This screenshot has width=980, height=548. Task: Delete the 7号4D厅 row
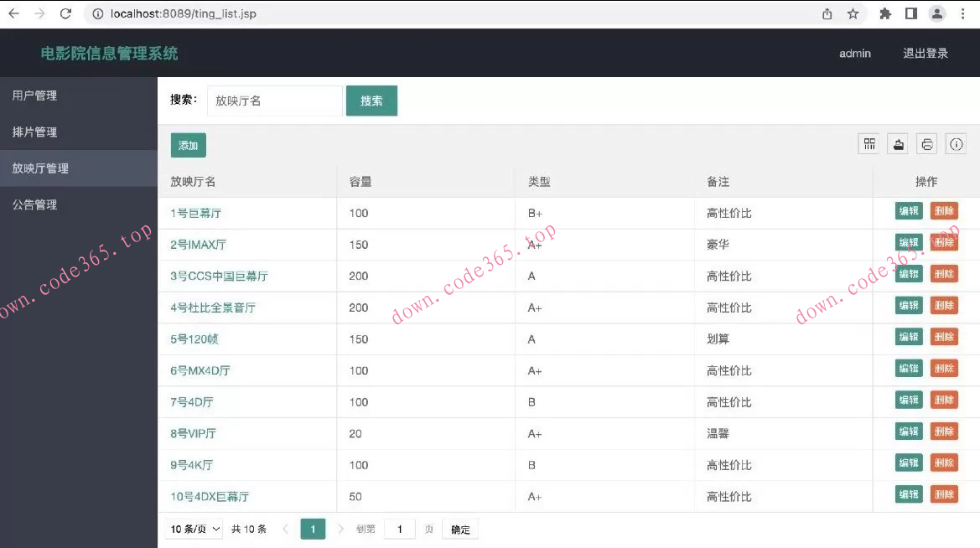pos(944,400)
